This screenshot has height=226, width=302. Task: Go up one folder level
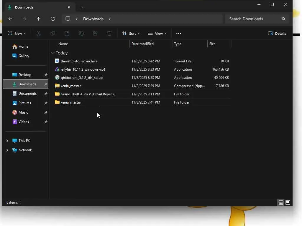point(39,19)
